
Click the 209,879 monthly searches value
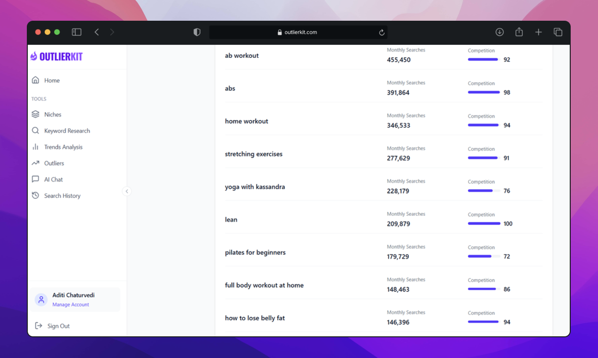tap(398, 224)
